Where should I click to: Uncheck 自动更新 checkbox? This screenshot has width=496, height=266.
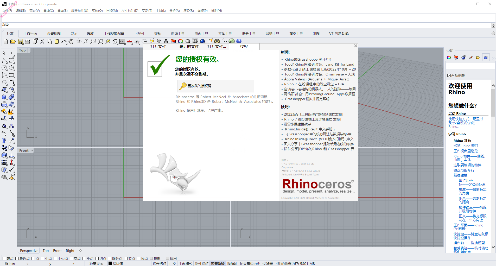click(x=449, y=76)
